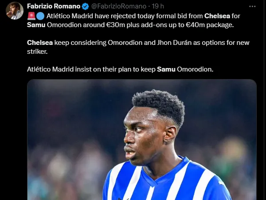Open the attached player photo
The image size is (266, 200).
point(142,140)
